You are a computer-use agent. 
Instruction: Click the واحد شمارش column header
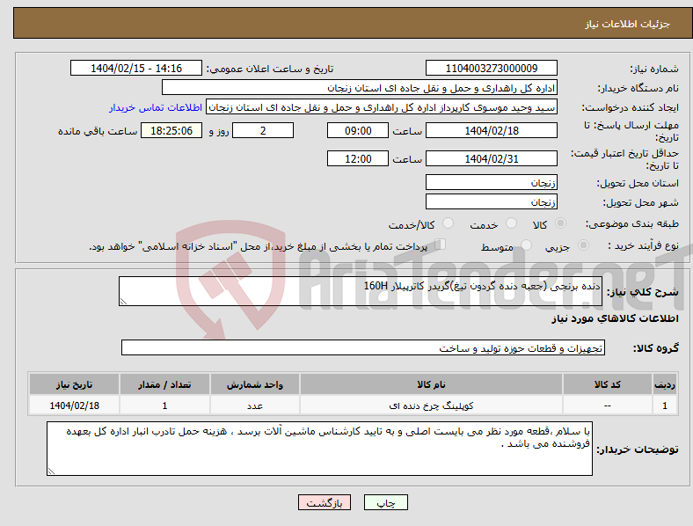click(255, 384)
